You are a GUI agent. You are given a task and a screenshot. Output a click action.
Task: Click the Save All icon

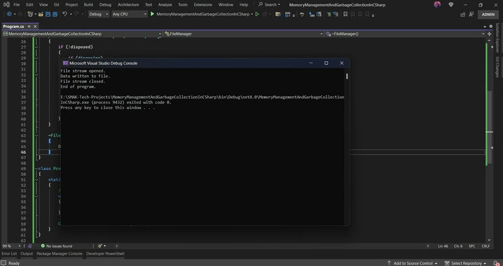[x=55, y=14]
